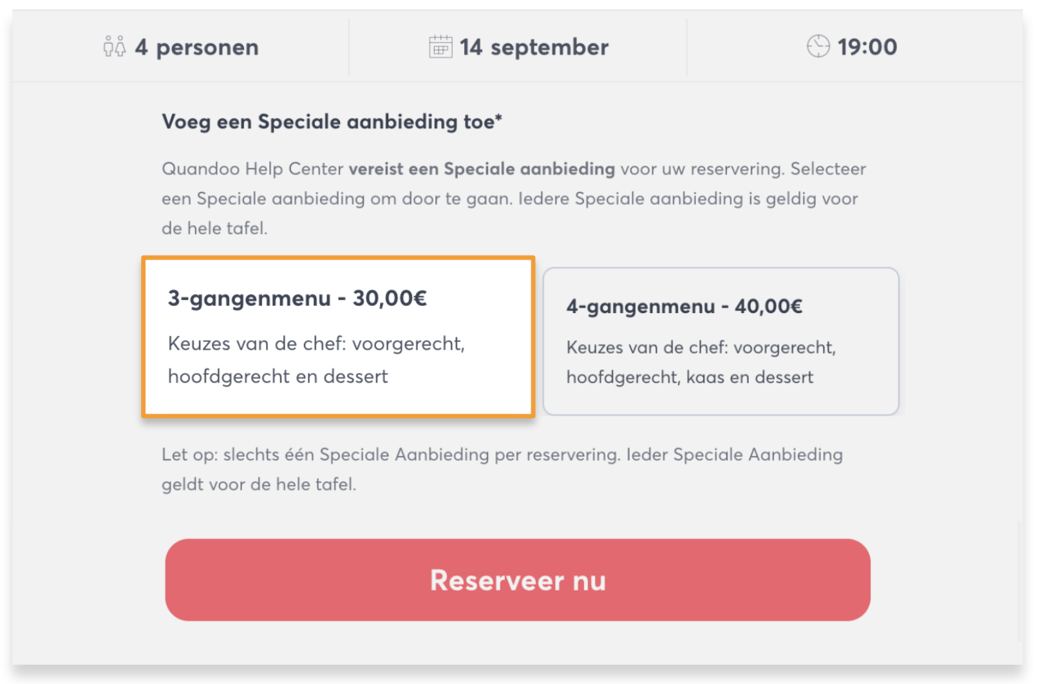1038x684 pixels.
Task: Click the calendar icon beside 14 september
Action: click(x=440, y=47)
